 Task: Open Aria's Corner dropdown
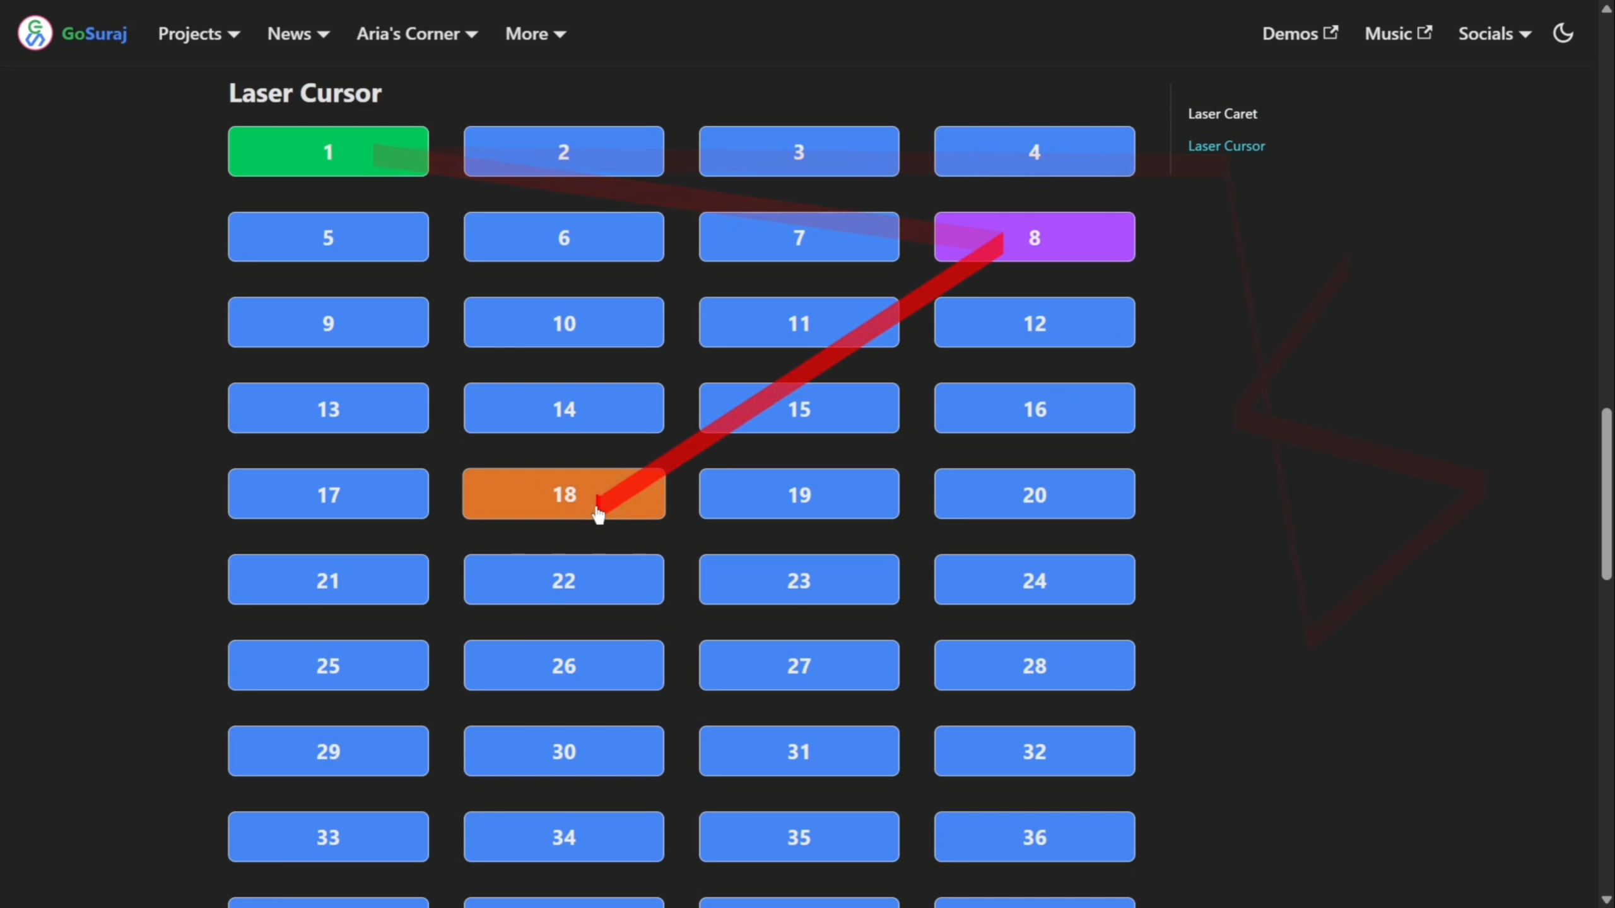coord(416,33)
